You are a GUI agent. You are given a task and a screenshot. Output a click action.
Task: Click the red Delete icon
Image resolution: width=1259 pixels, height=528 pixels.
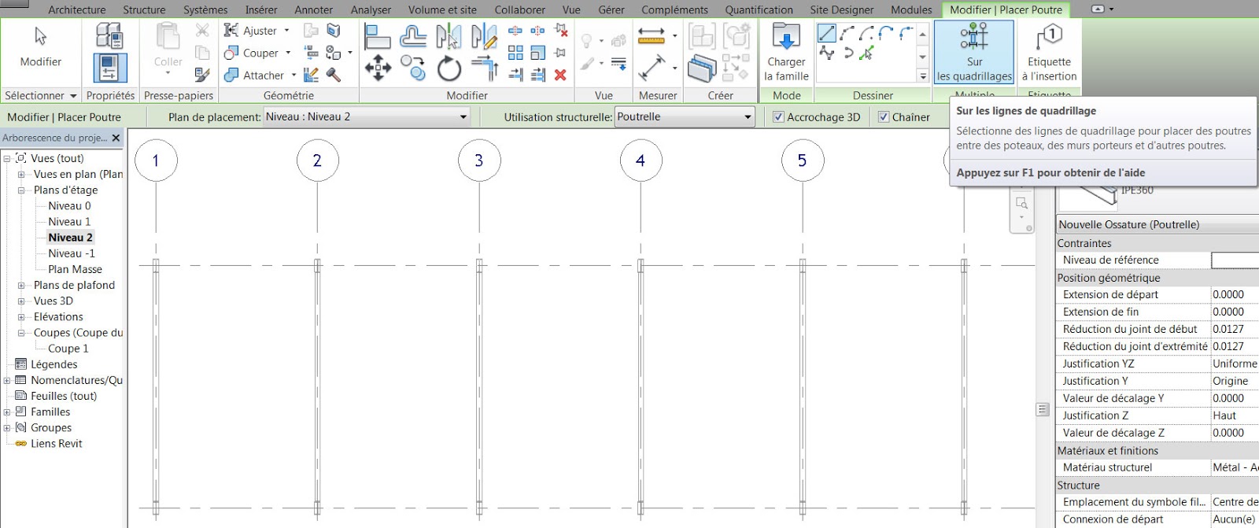click(560, 75)
